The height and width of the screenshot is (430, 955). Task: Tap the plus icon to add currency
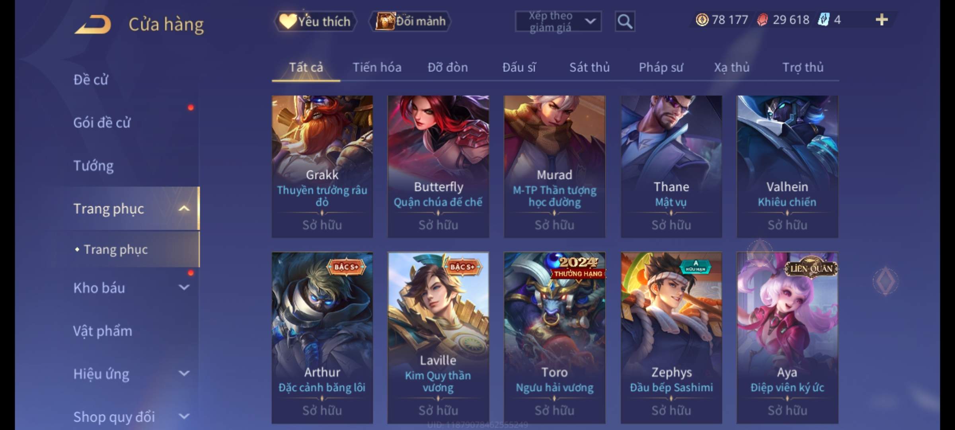pyautogui.click(x=882, y=20)
